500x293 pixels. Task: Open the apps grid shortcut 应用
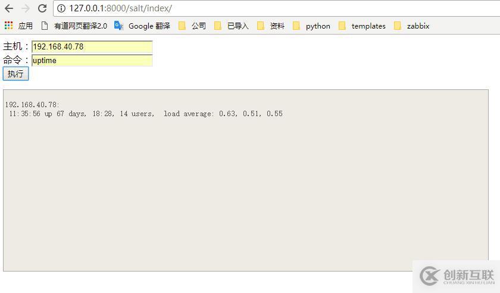click(x=18, y=26)
